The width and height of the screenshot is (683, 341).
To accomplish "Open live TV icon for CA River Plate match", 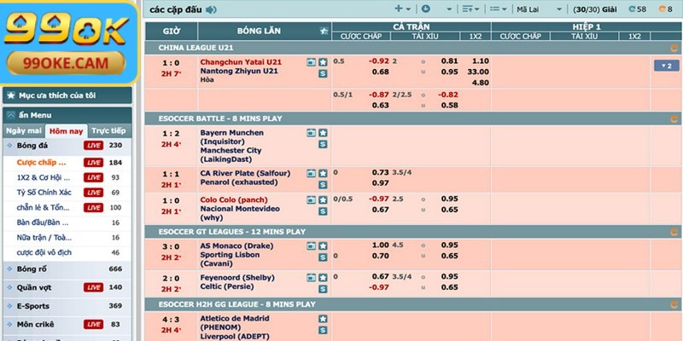I will [311, 174].
